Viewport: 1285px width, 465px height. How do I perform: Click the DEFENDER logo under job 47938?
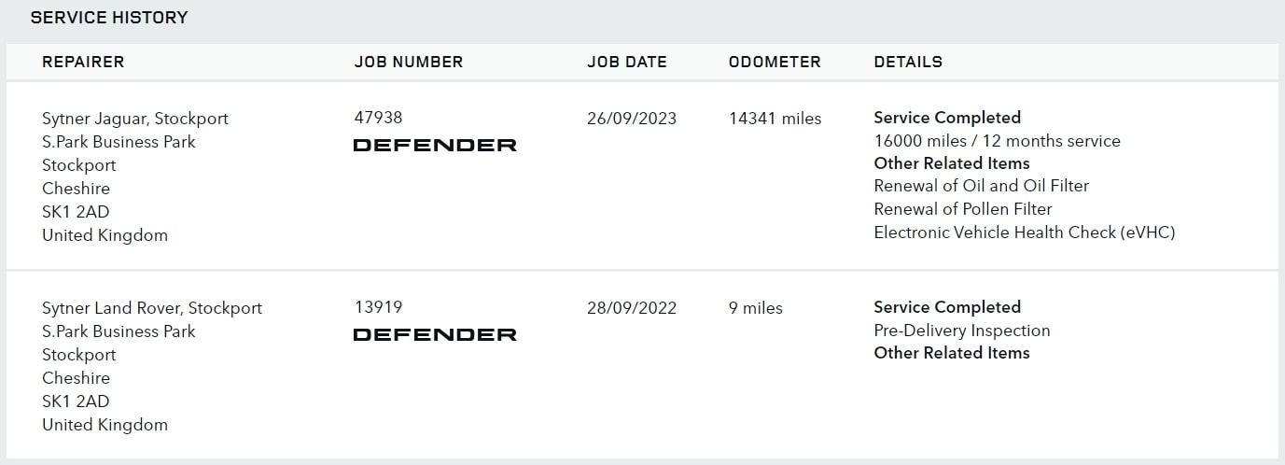[435, 145]
